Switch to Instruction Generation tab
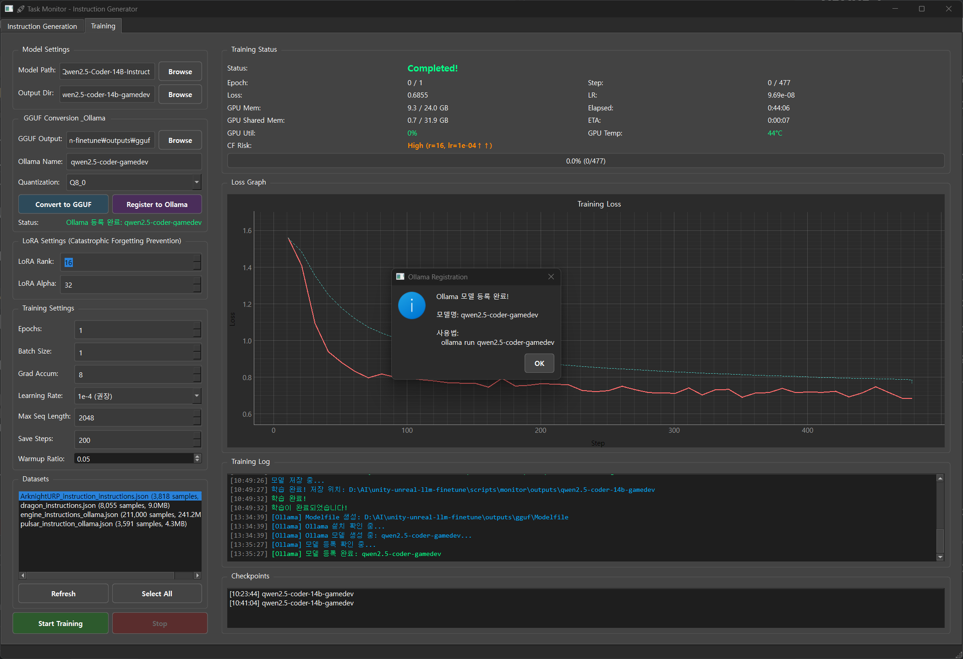This screenshot has height=659, width=963. click(42, 26)
